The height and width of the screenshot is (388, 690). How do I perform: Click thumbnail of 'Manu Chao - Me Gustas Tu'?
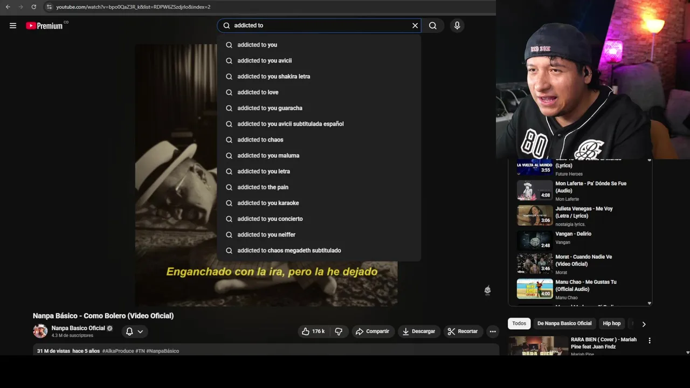535,289
